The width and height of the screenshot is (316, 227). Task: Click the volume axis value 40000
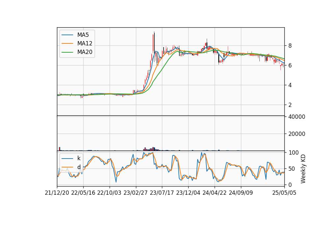coord(297,117)
